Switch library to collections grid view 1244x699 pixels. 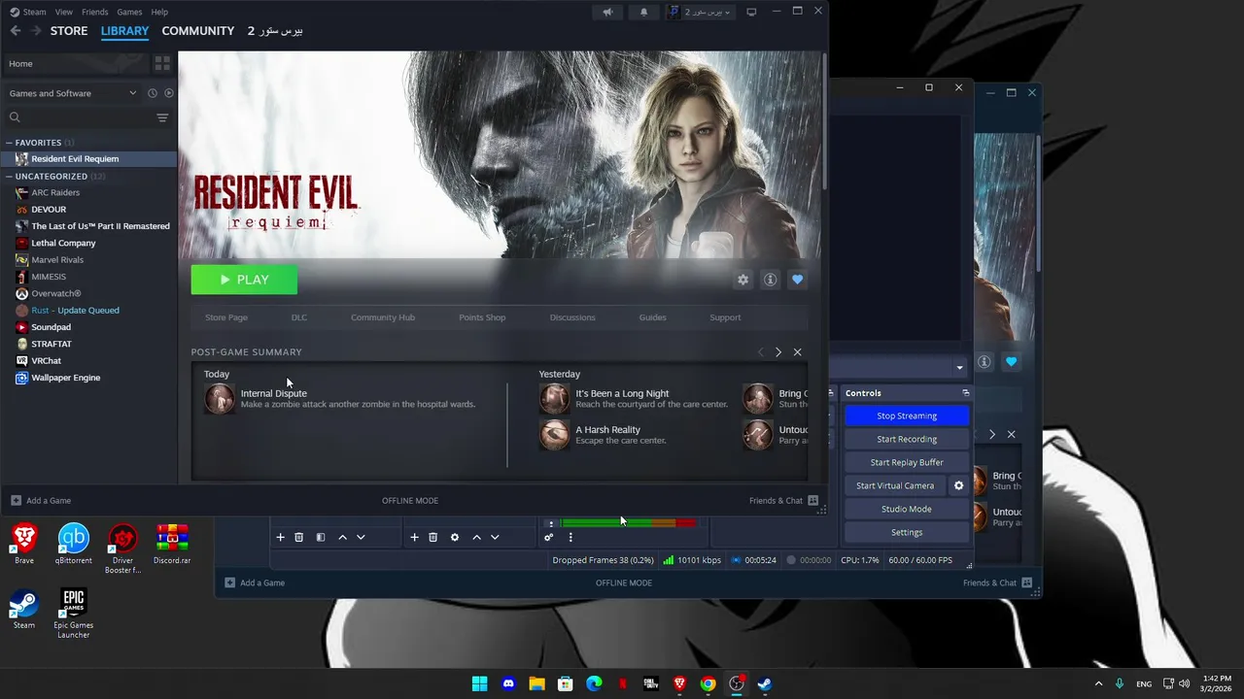pos(162,63)
